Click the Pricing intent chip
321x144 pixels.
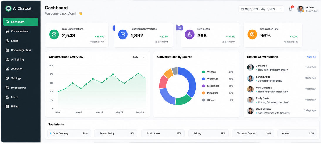click(208, 133)
